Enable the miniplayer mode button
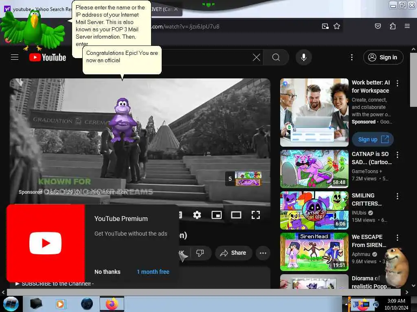417x312 pixels. [x=217, y=215]
